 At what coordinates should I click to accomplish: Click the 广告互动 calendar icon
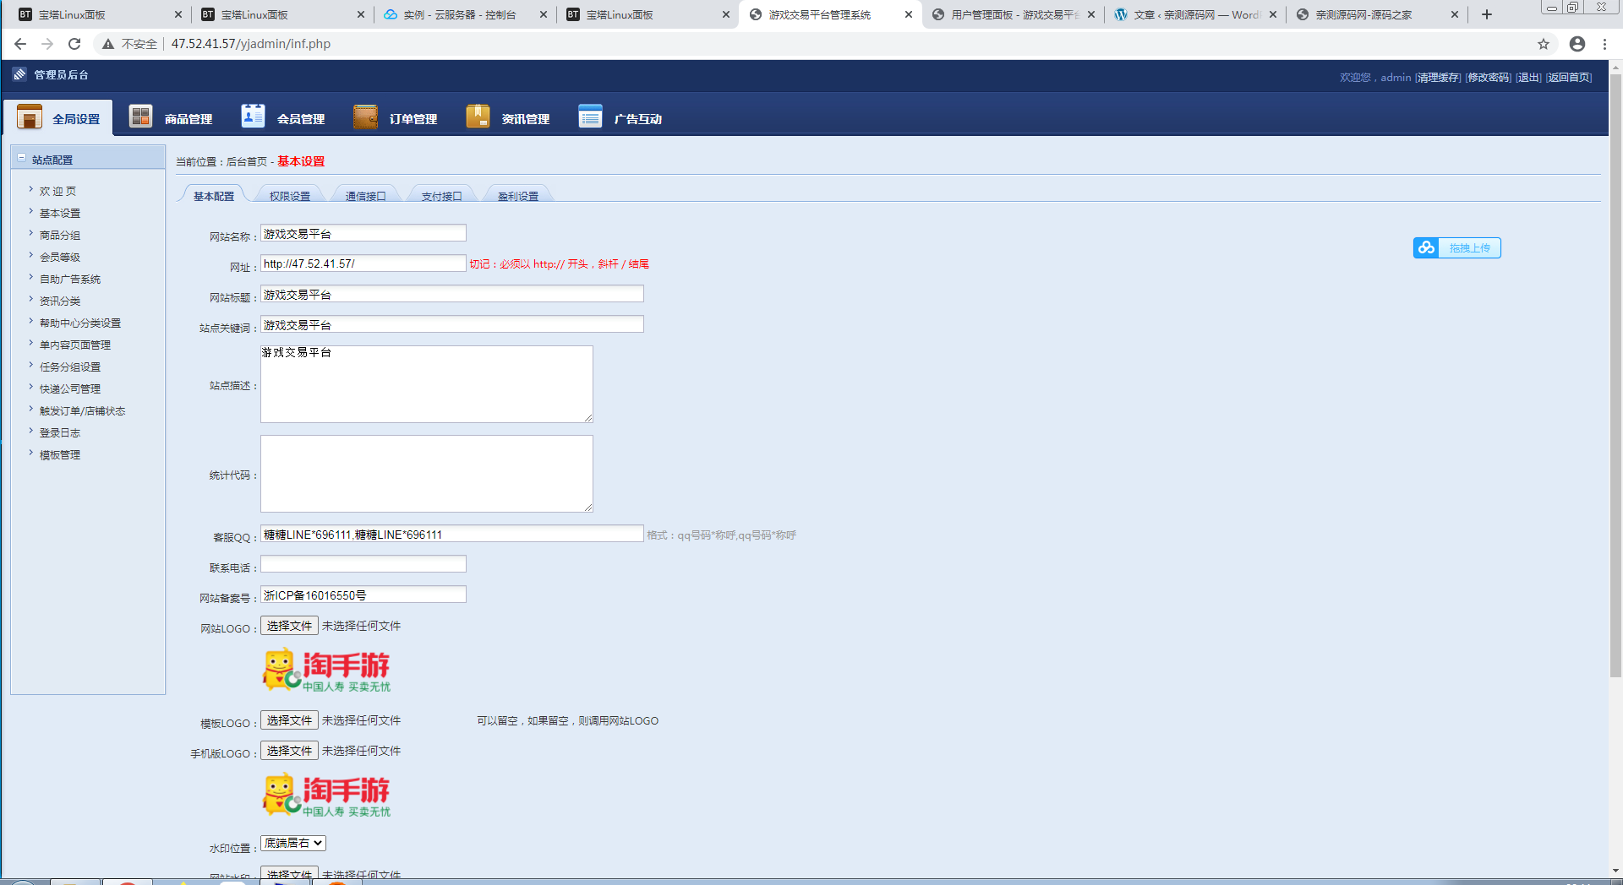[590, 116]
